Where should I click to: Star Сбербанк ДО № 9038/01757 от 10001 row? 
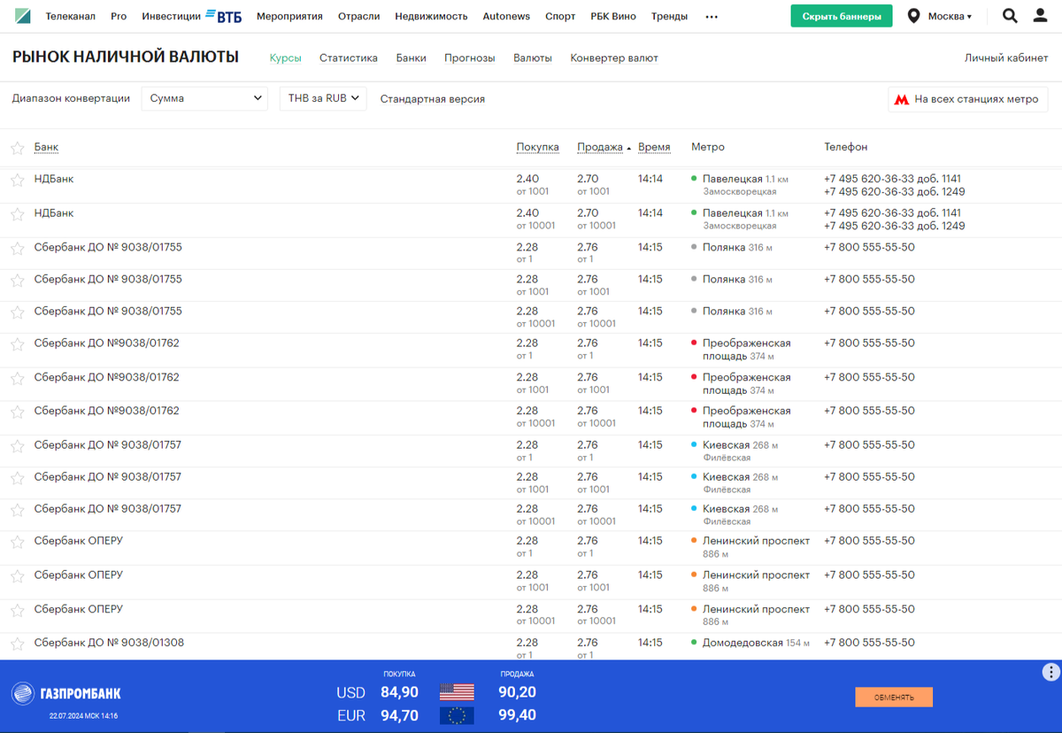(18, 510)
